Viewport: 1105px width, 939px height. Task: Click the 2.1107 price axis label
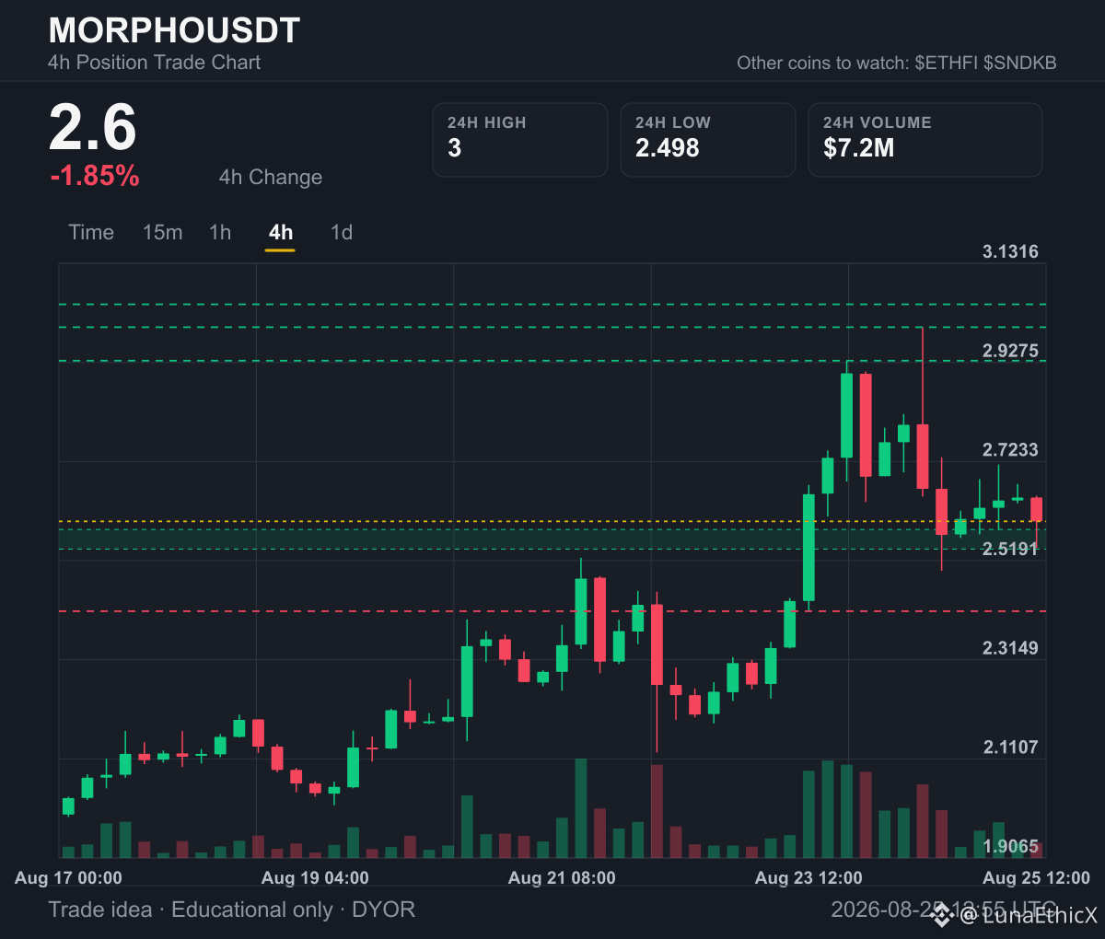pyautogui.click(x=1010, y=748)
